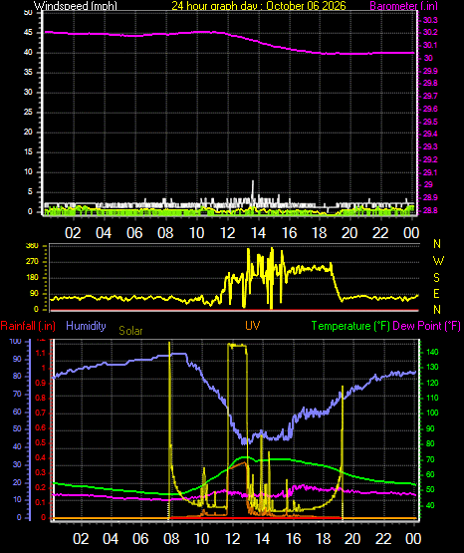Click the red "Rainfall (.in)" legend label

click(28, 326)
